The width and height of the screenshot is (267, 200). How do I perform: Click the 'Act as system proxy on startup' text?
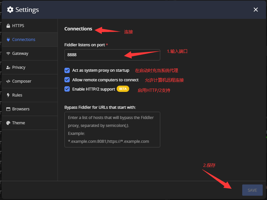pos(101,70)
